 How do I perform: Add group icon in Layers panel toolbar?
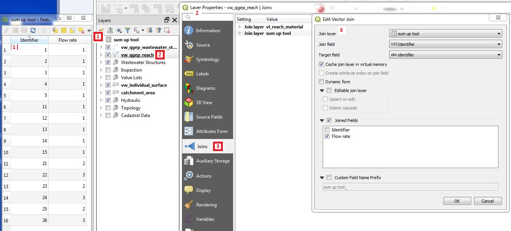[x=110, y=30]
